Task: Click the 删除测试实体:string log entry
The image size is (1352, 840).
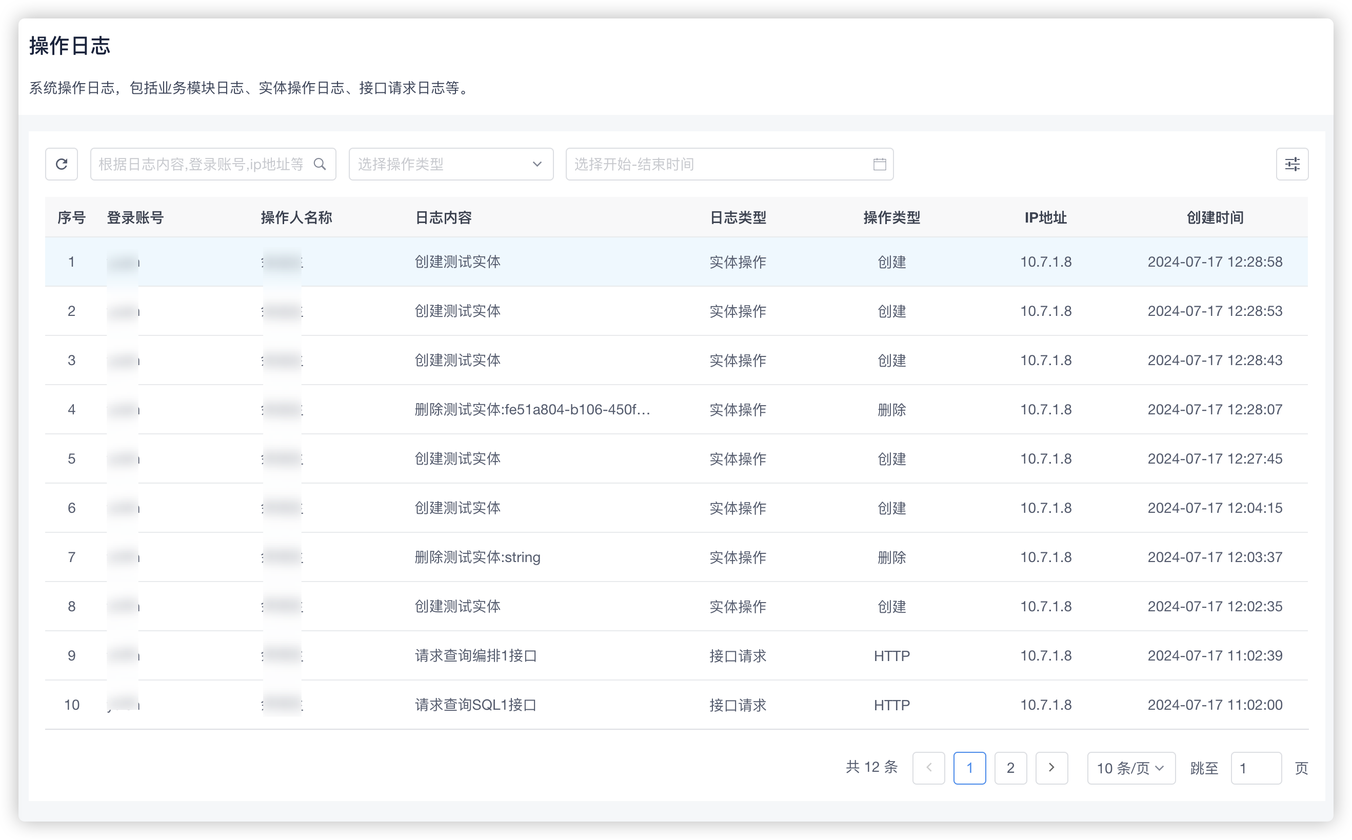Action: point(477,557)
